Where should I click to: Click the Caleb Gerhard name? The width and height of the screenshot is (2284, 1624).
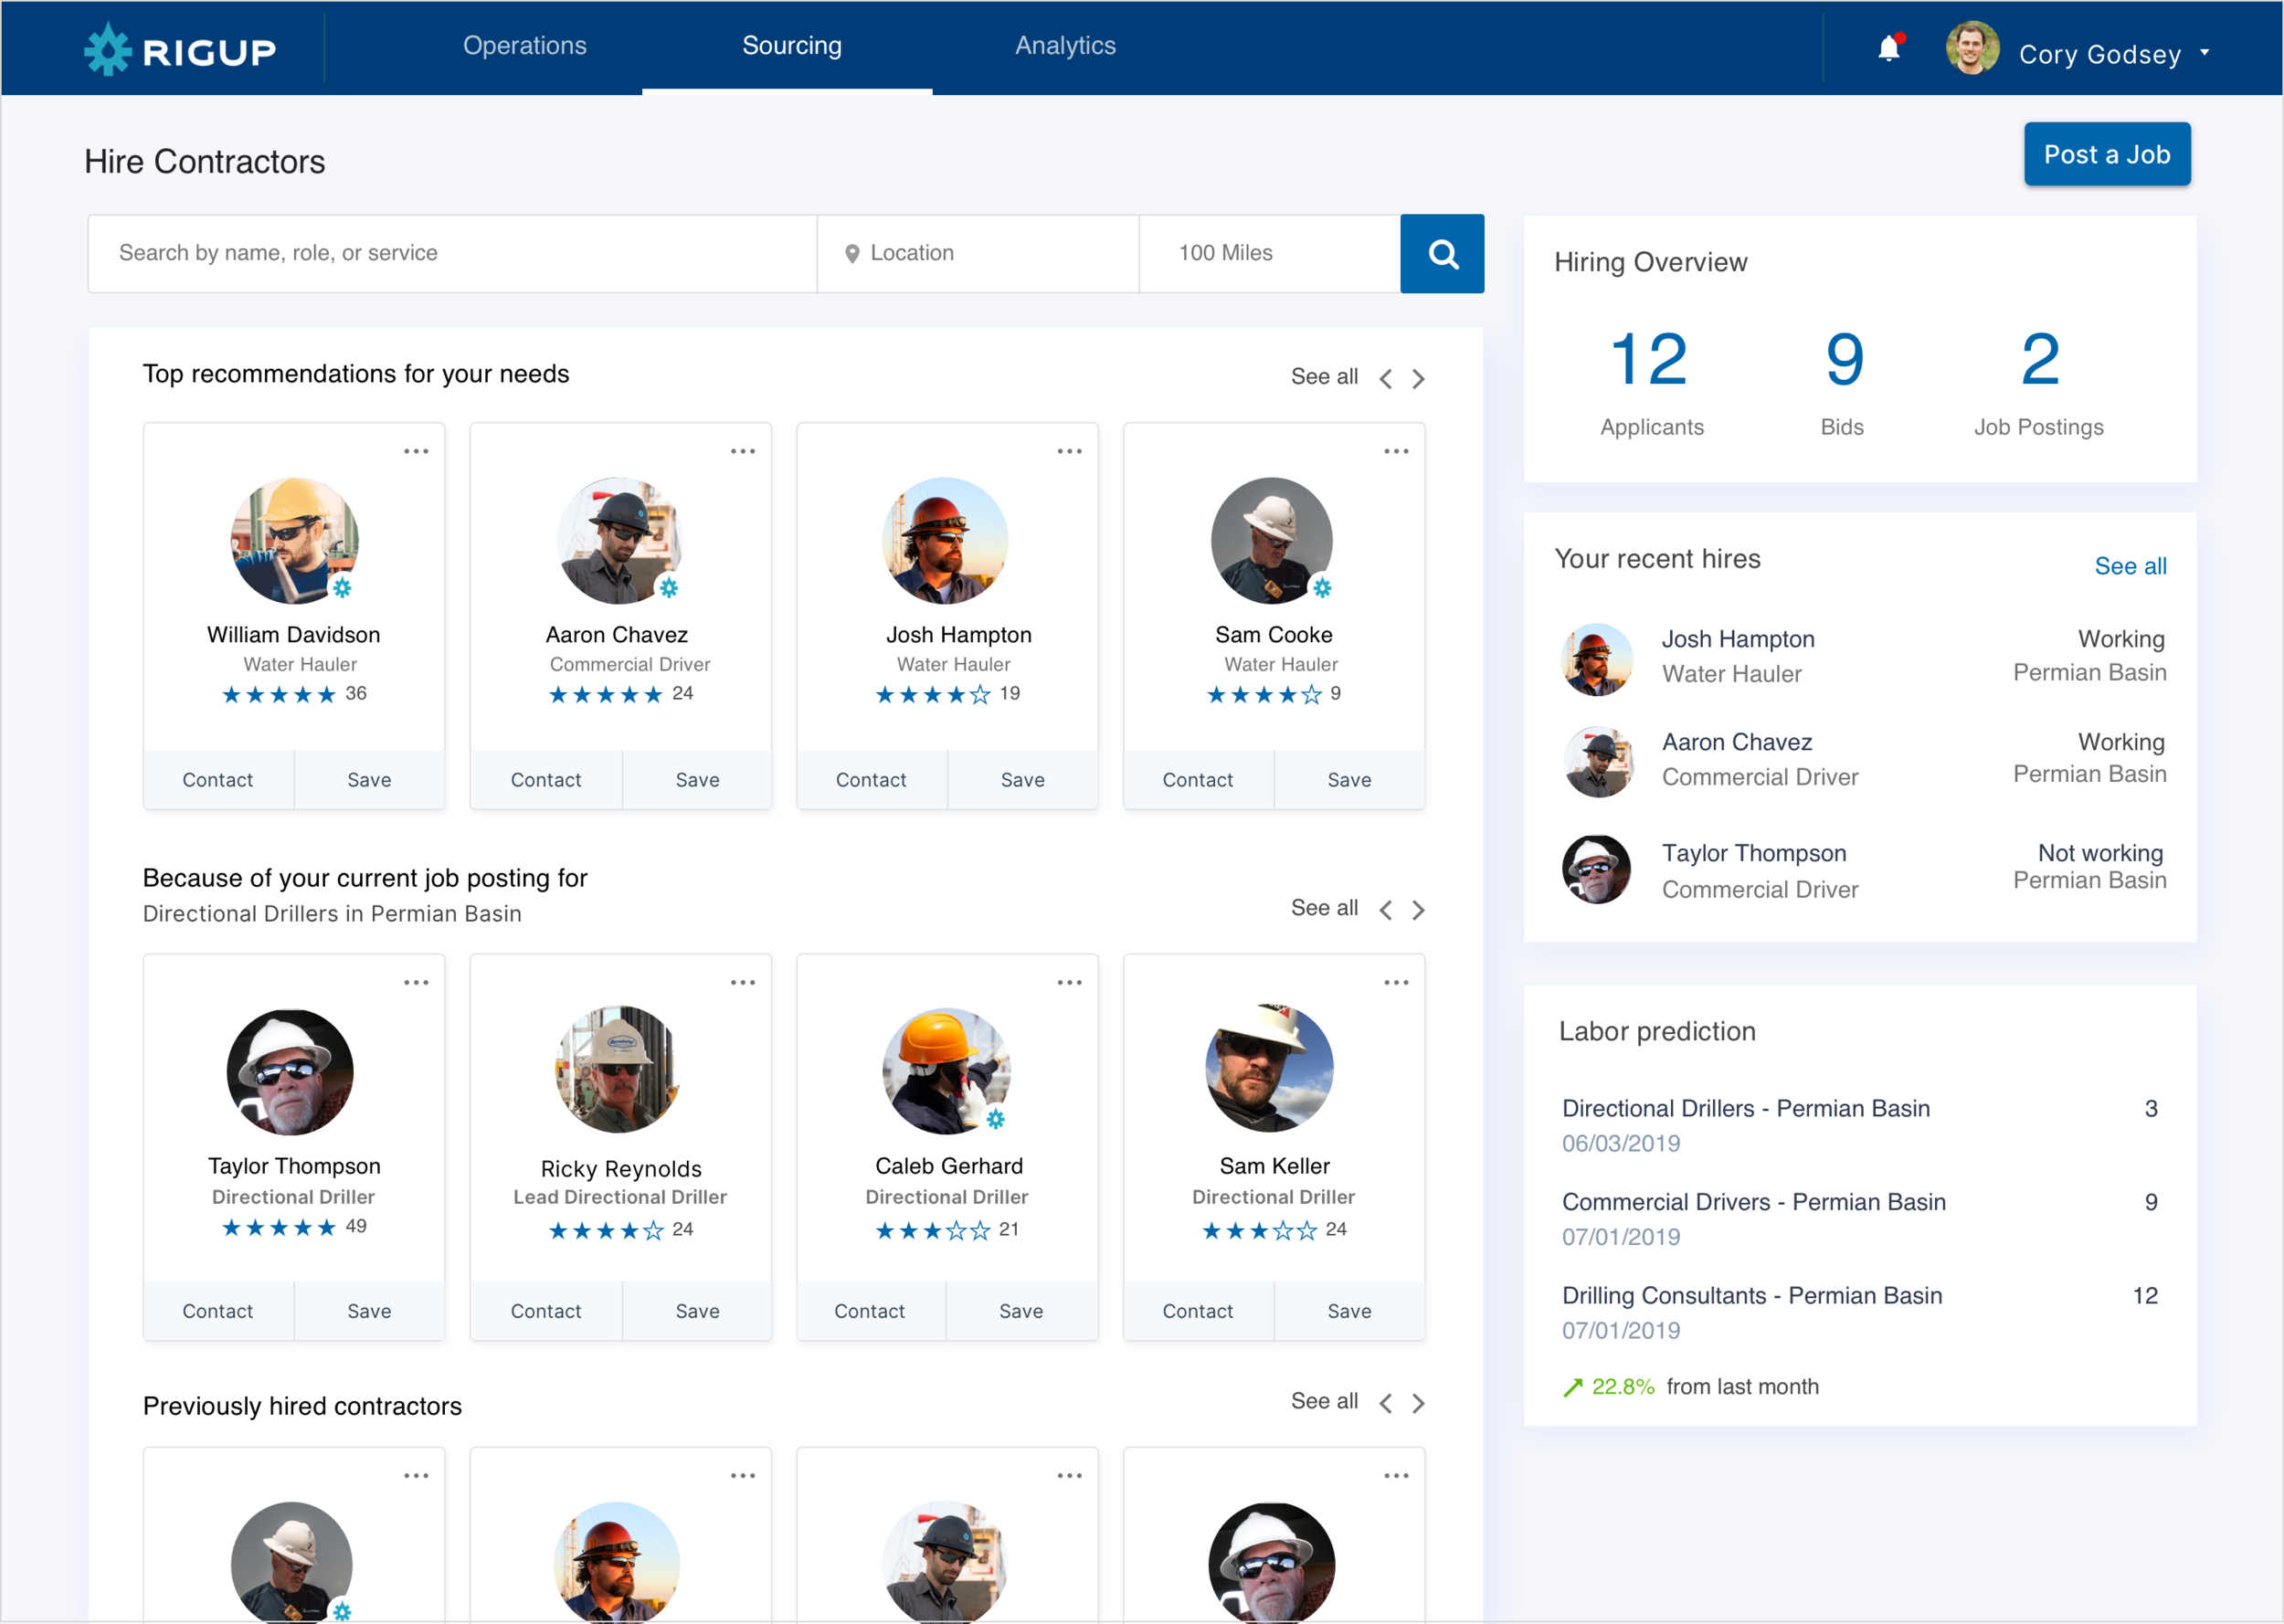pos(949,1166)
